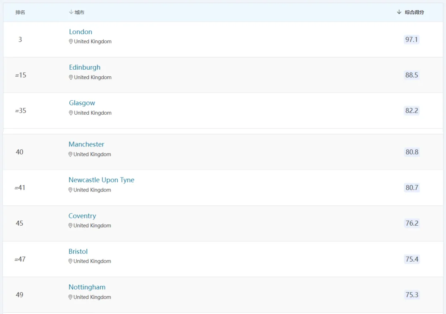Click the 排名 column header
This screenshot has width=446, height=314.
tap(20, 12)
